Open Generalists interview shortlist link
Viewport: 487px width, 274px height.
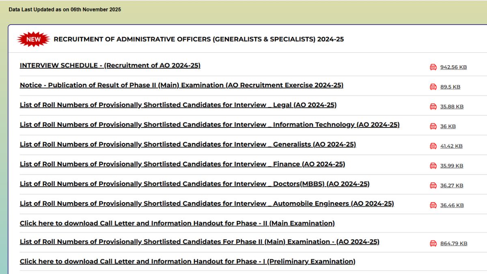point(187,145)
